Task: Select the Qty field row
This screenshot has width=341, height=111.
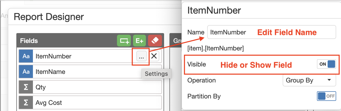Action: [x=90, y=87]
